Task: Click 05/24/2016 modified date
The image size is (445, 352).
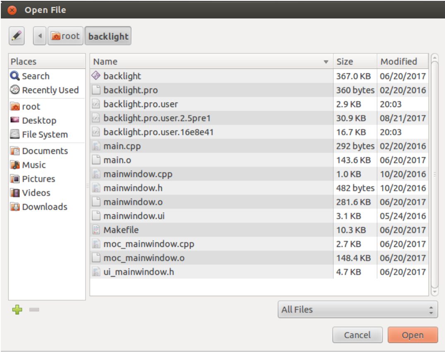Action: [403, 216]
